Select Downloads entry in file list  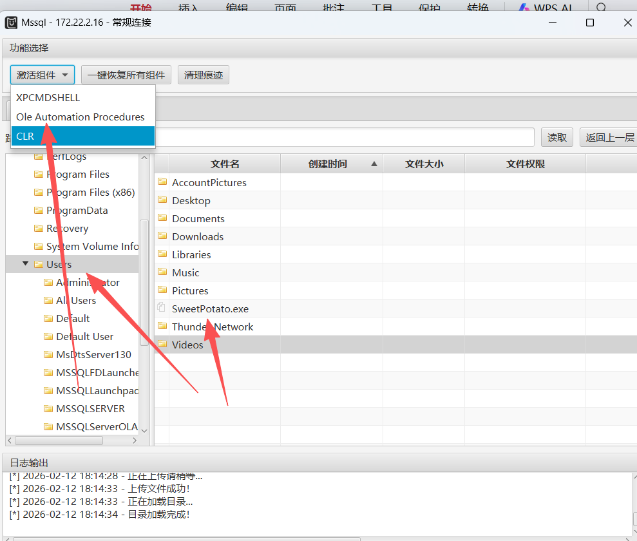pyautogui.click(x=198, y=237)
